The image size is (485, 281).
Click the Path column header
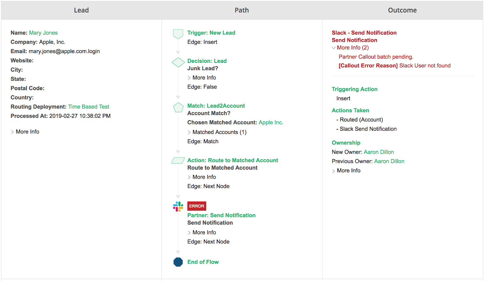[x=242, y=10]
